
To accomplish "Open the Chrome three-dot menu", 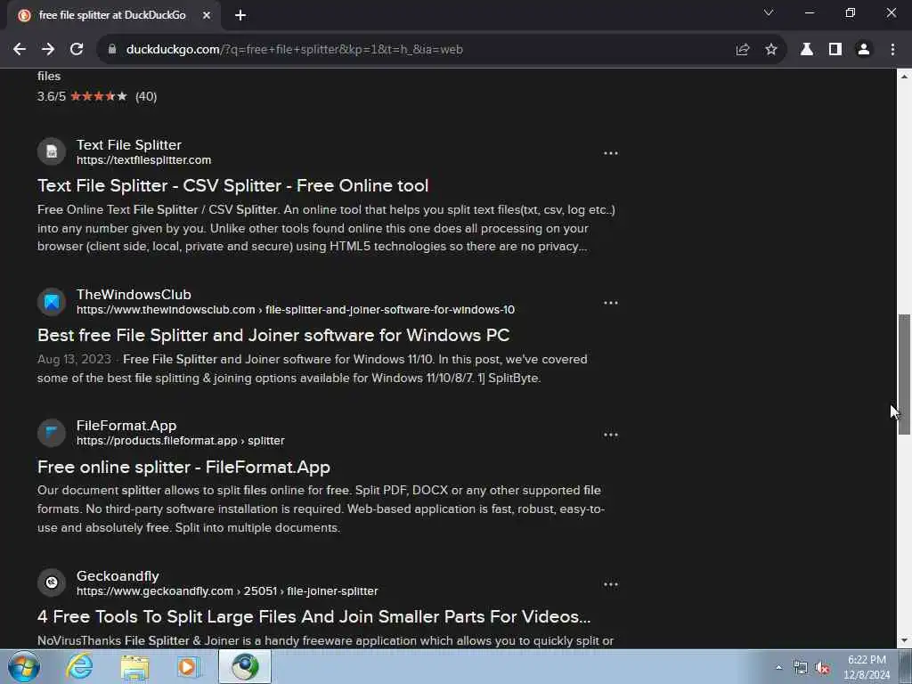I will 892,50.
